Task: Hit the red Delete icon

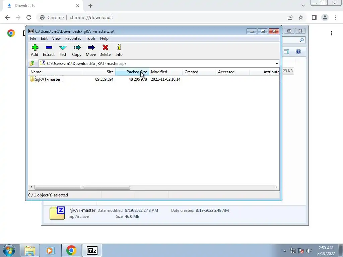Action: pos(105,50)
